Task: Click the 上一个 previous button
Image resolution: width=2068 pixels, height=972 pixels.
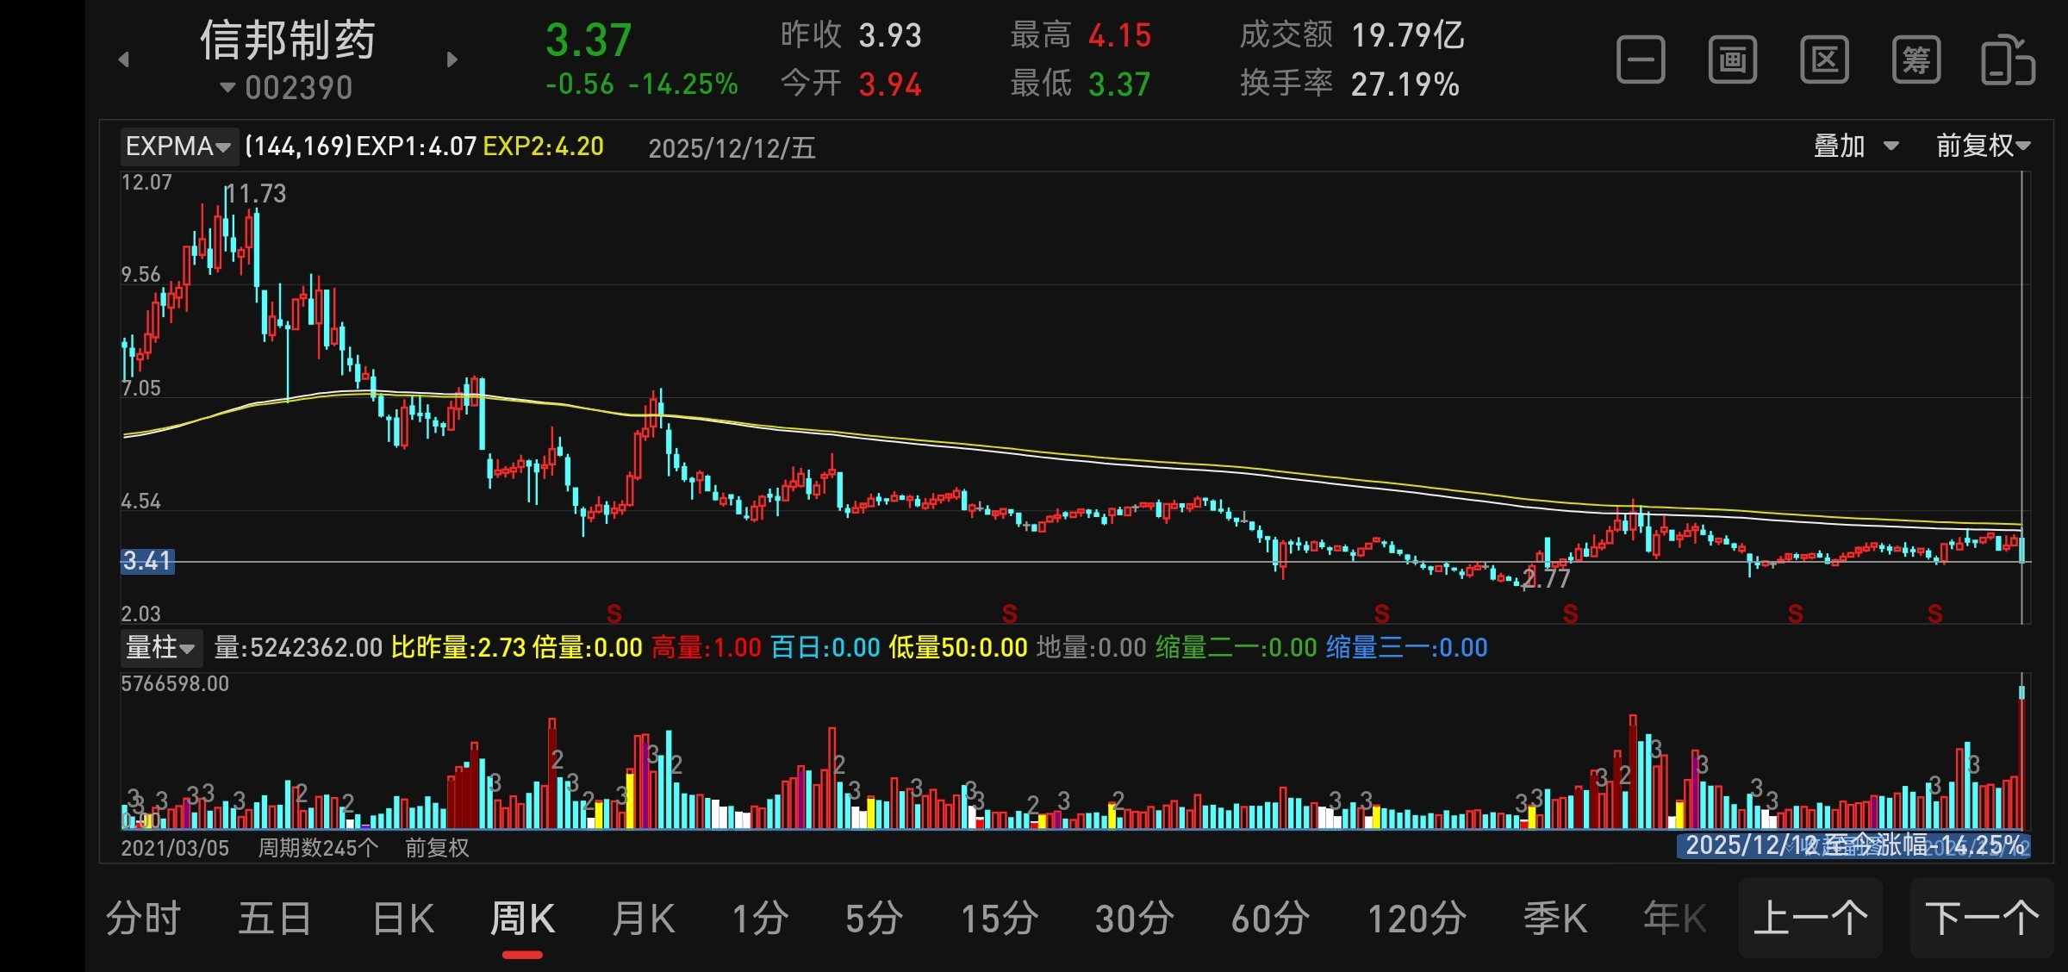Action: (x=1809, y=919)
